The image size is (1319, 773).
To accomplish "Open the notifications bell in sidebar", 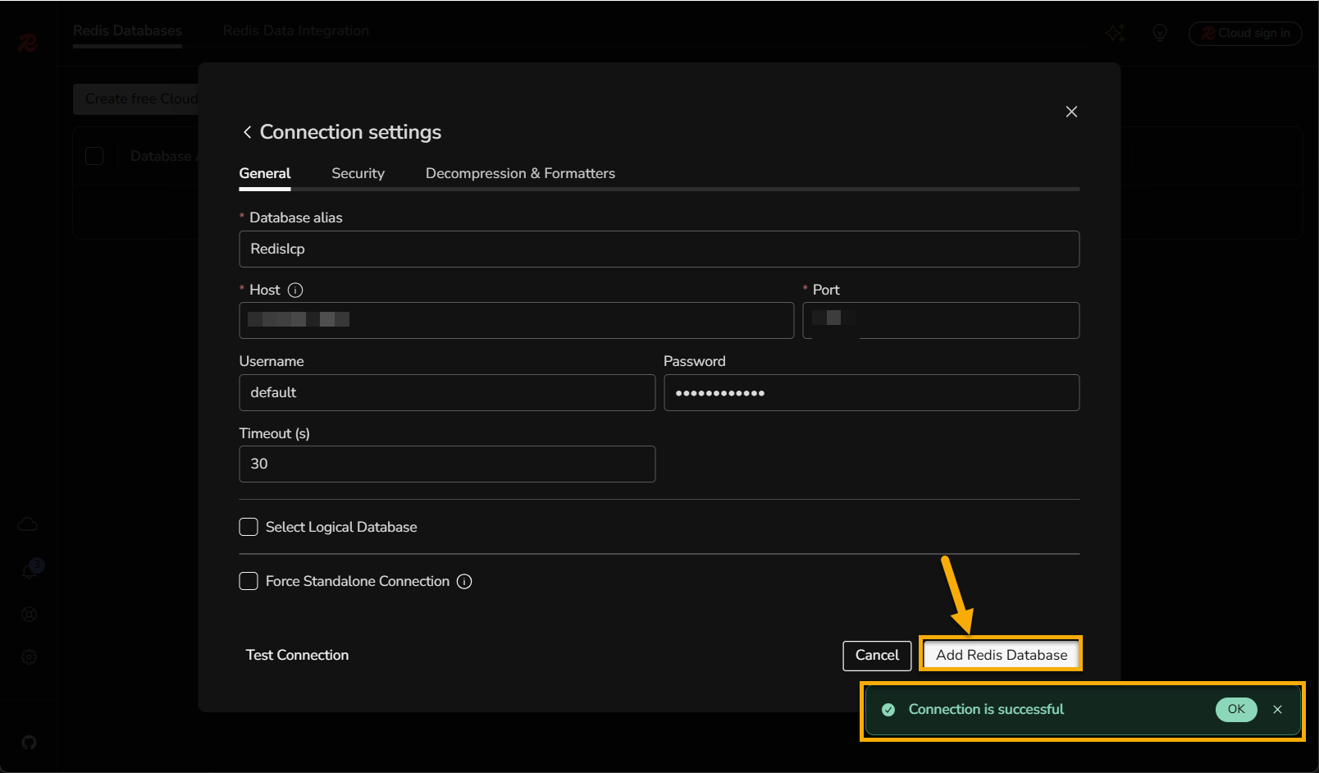I will (30, 571).
